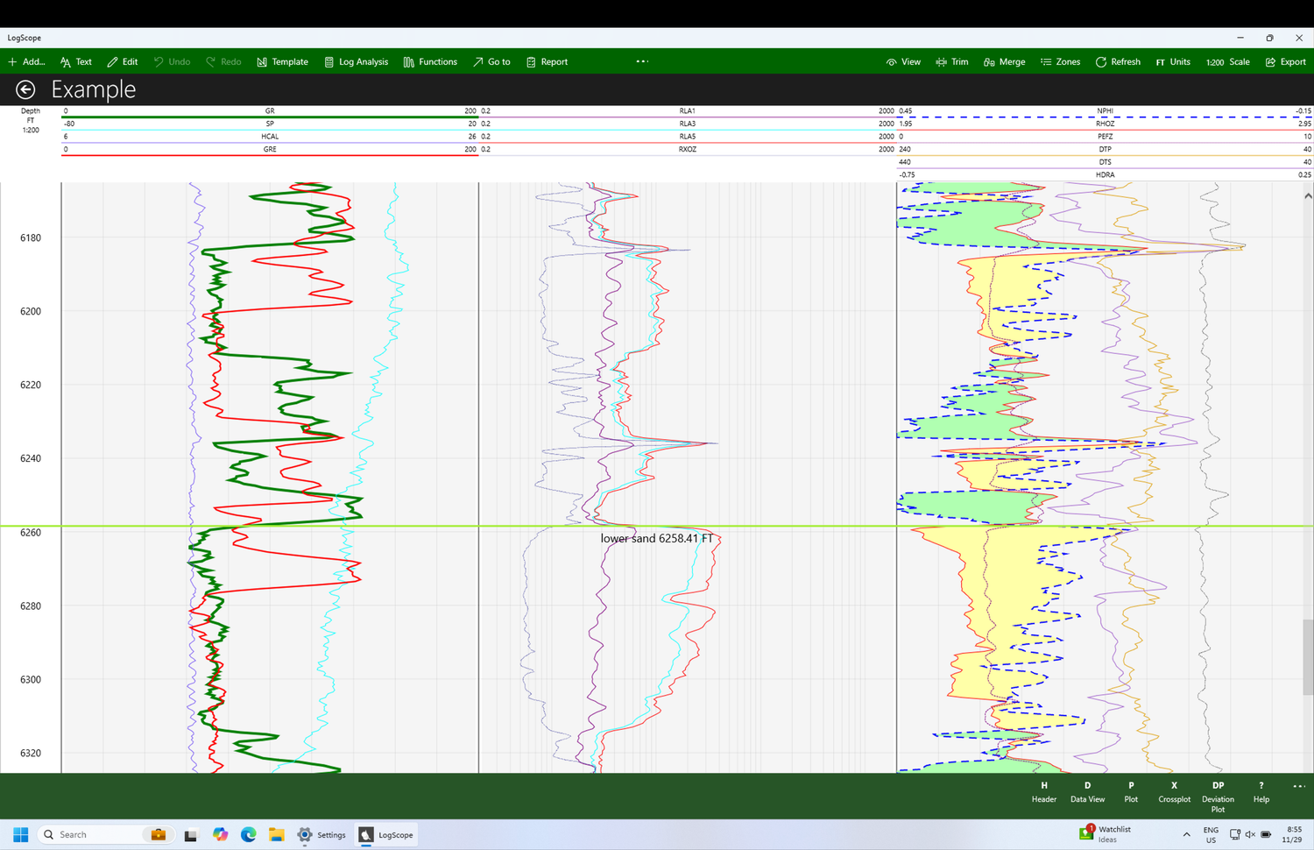Click the Add... button in toolbar
This screenshot has width=1314, height=850.
(x=26, y=62)
